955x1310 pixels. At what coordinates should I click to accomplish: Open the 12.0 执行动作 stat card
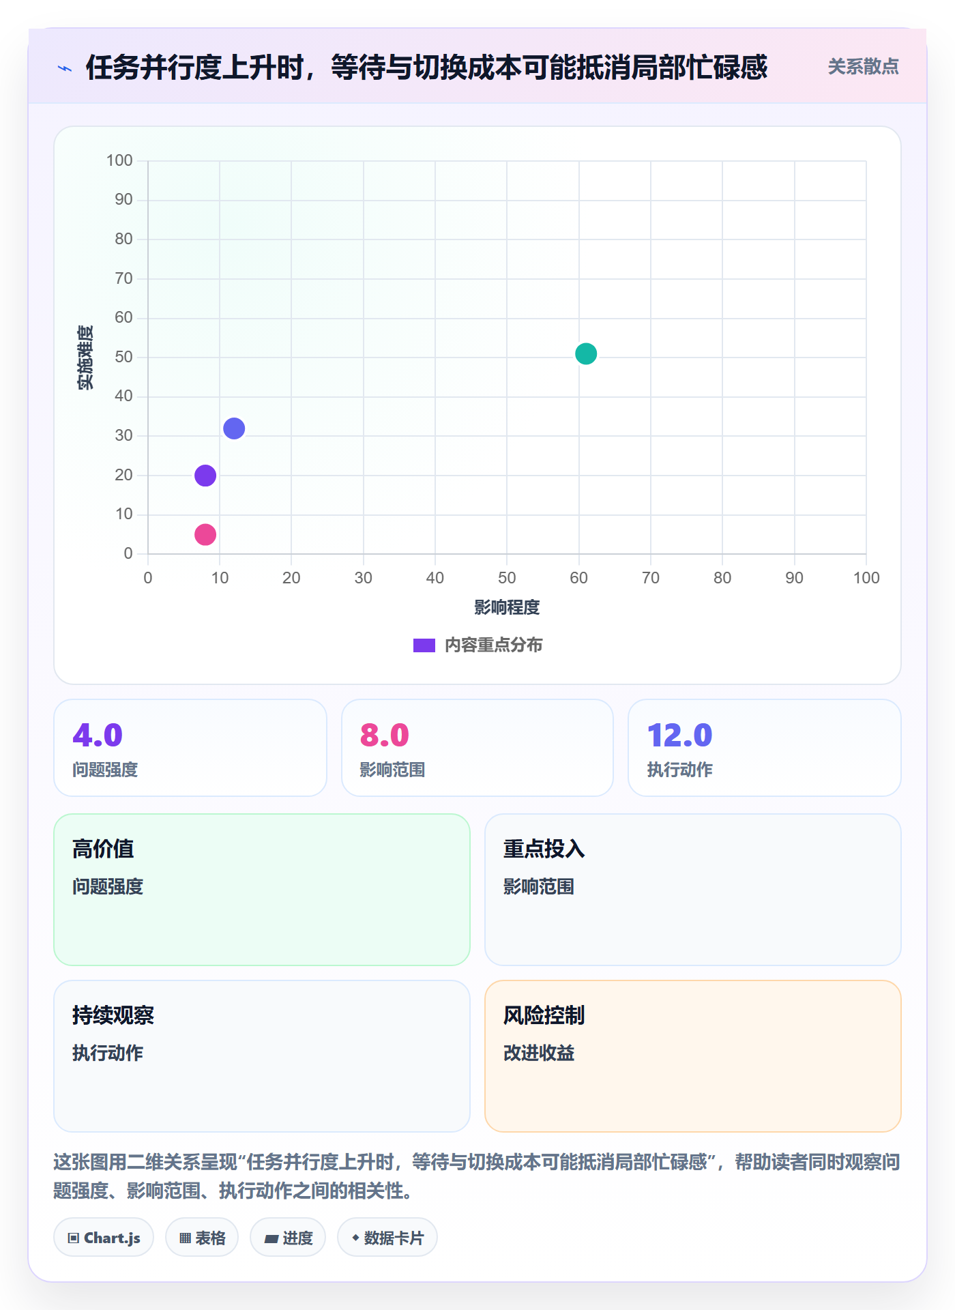(x=765, y=748)
